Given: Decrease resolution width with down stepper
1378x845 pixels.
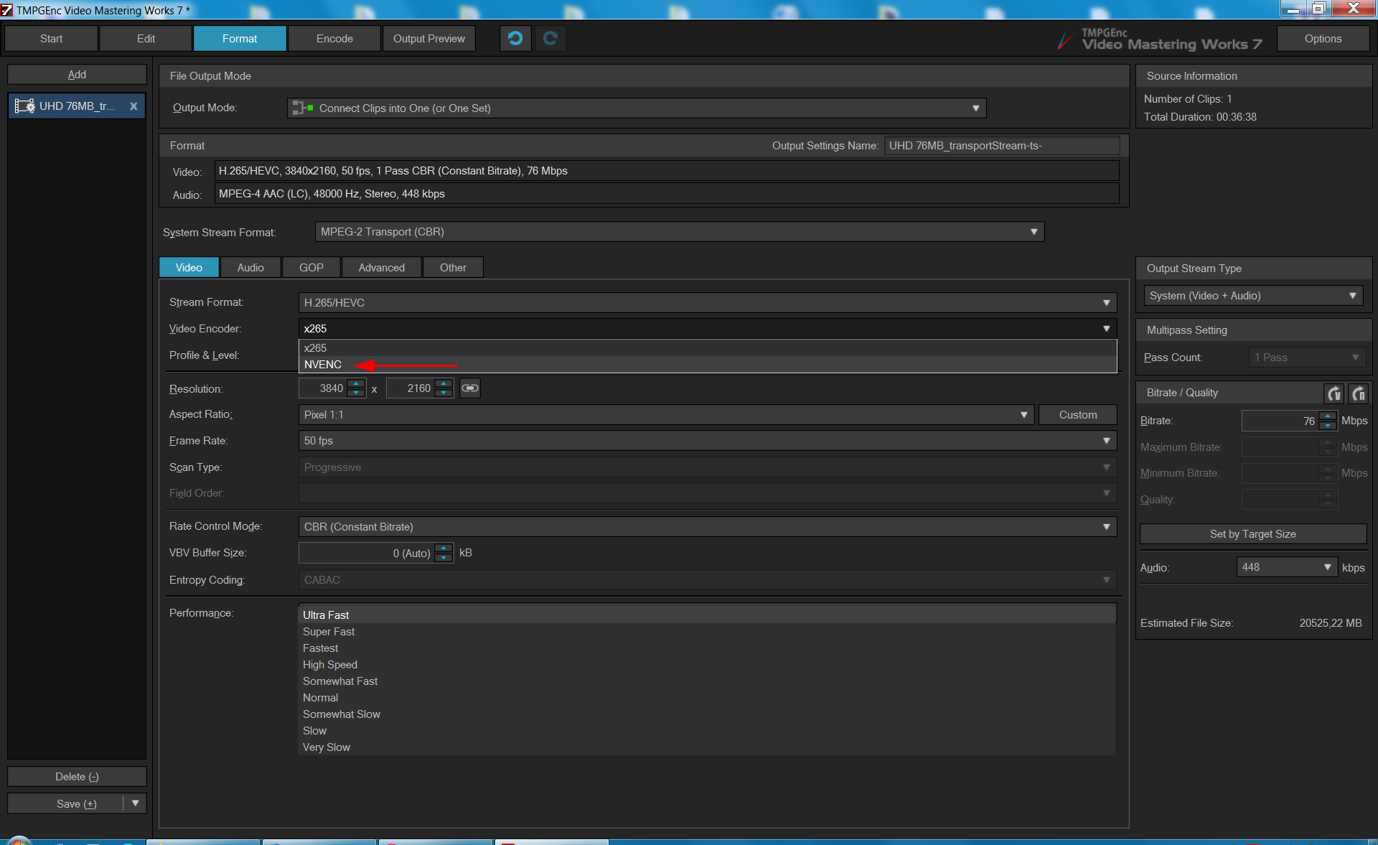Looking at the screenshot, I should click(357, 393).
